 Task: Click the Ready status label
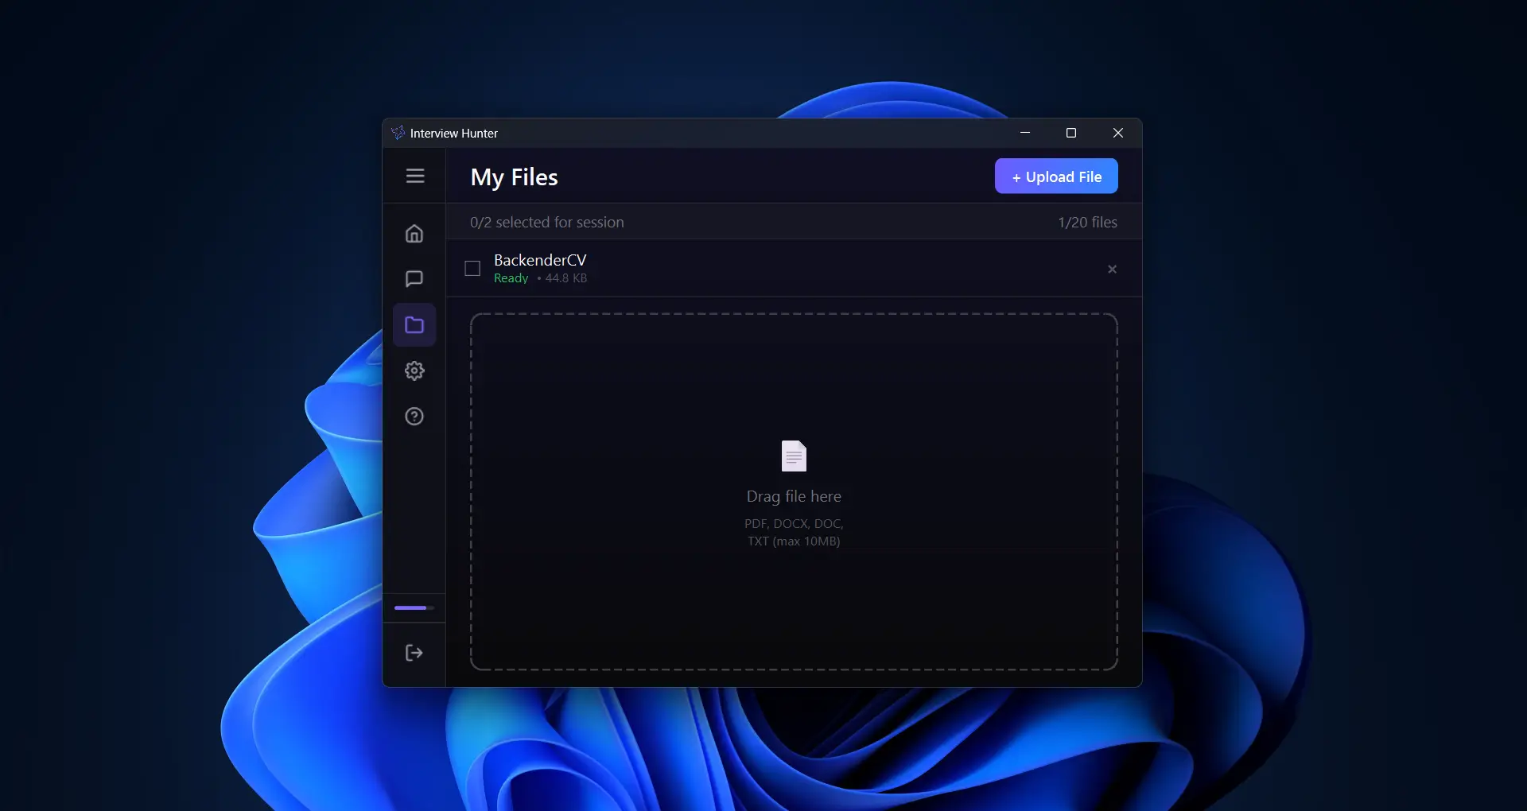click(x=510, y=278)
